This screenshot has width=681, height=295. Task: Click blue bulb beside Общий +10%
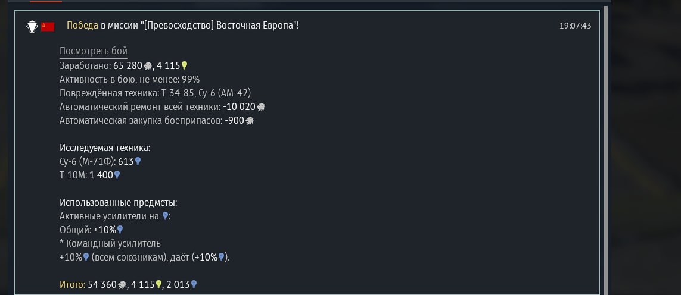120,230
